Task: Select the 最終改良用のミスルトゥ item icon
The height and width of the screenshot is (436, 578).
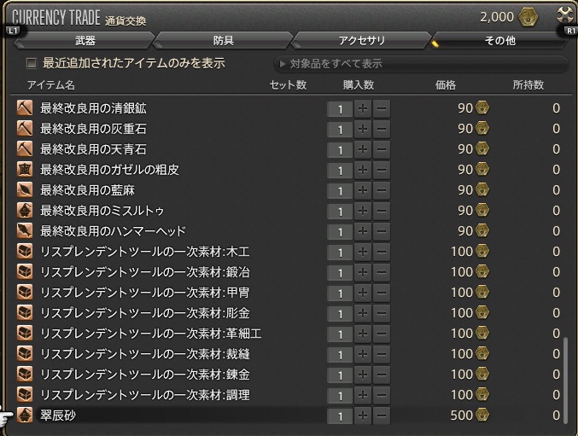Action: 25,211
